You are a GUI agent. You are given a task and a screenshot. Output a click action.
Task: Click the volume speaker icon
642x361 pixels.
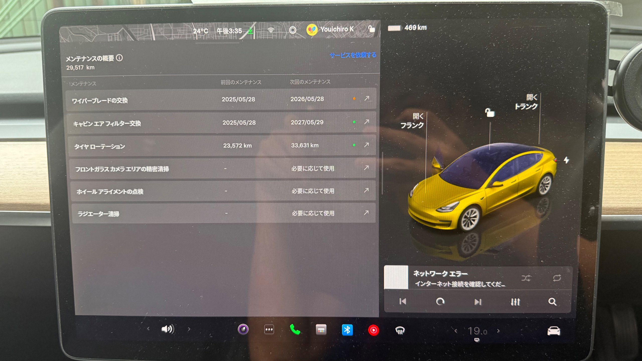pyautogui.click(x=168, y=329)
